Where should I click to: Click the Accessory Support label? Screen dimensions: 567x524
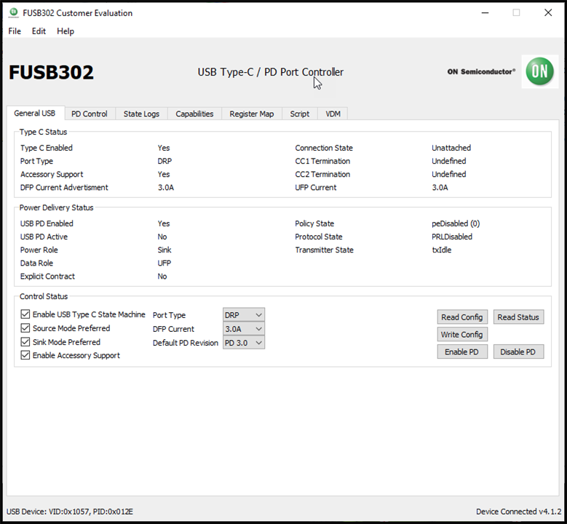point(52,175)
